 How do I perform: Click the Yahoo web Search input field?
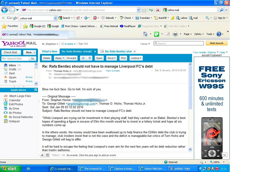click(179, 43)
